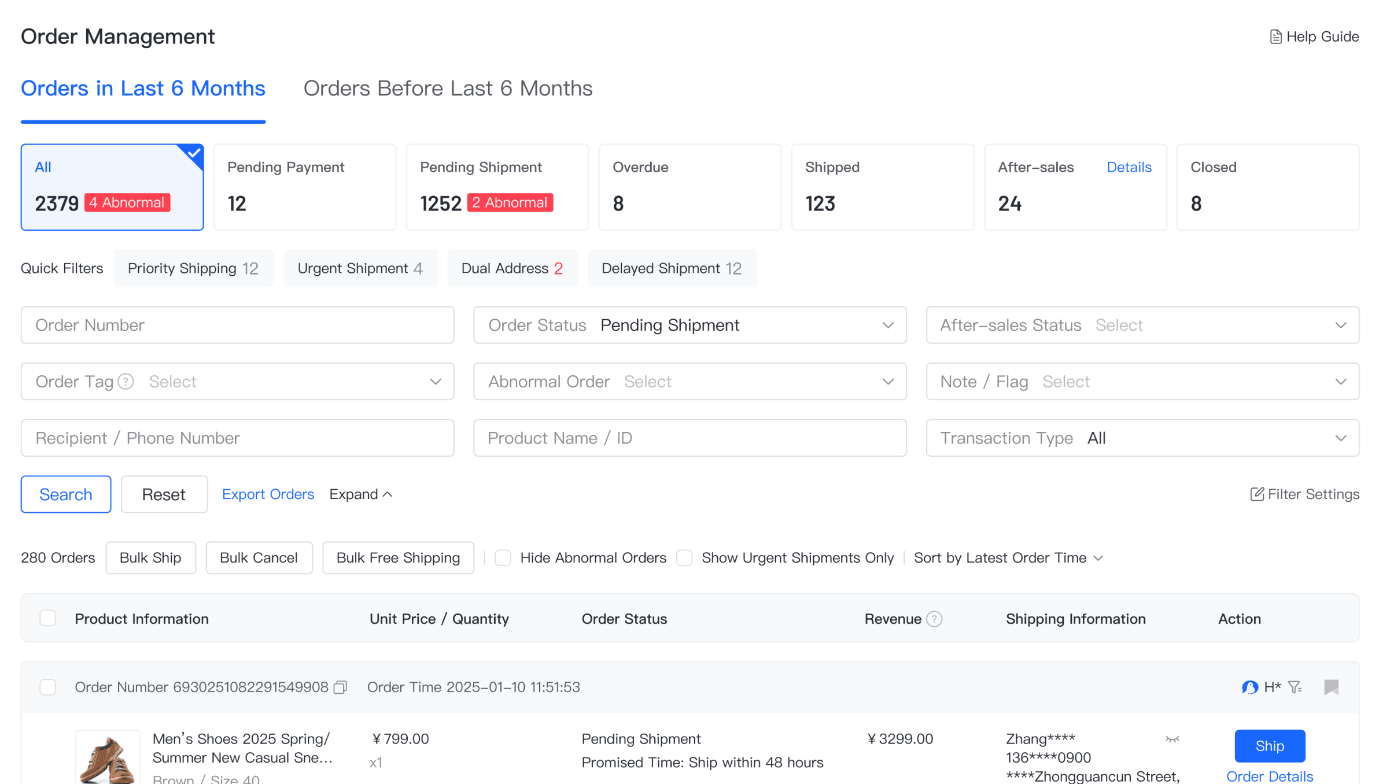
Task: Select the Pending Shipment status card
Action: click(497, 187)
